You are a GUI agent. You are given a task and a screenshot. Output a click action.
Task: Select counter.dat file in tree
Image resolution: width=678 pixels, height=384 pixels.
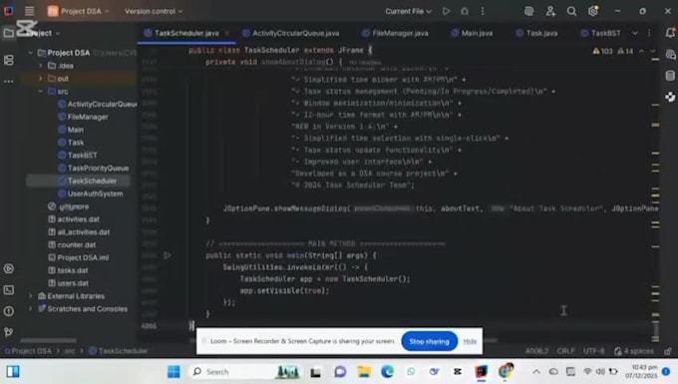point(72,244)
